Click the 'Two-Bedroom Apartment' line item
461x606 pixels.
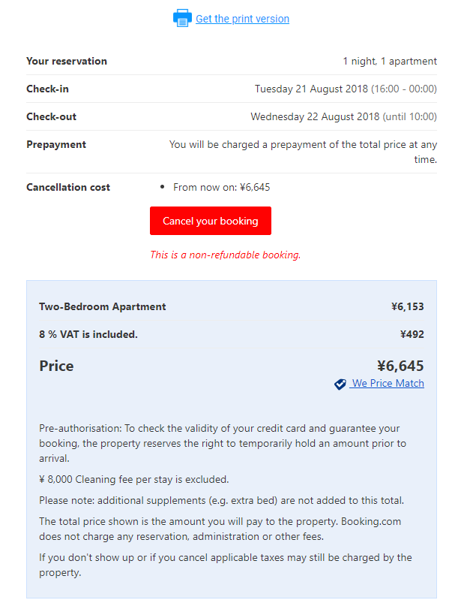tap(103, 306)
